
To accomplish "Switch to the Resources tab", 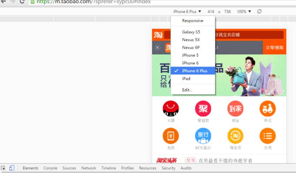I will [x=148, y=168].
